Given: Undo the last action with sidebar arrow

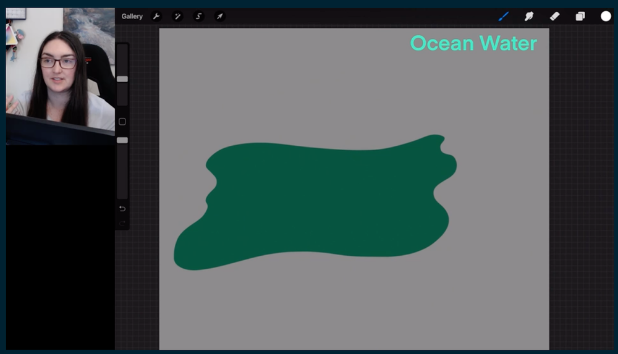Looking at the screenshot, I should pos(122,209).
